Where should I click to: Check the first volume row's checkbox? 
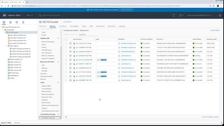(x=66, y=43)
